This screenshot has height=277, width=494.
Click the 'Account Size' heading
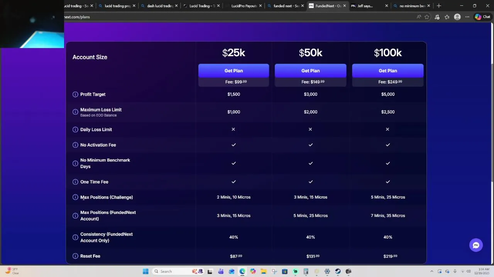click(x=90, y=57)
